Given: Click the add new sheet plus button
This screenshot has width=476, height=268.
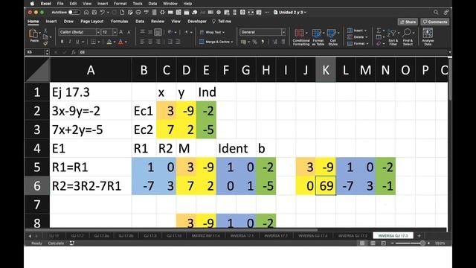Looking at the screenshot, I should click(x=419, y=236).
